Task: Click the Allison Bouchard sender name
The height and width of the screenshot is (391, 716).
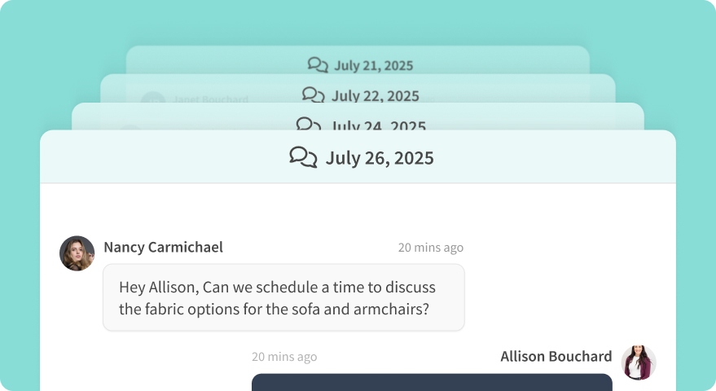Action: click(556, 357)
